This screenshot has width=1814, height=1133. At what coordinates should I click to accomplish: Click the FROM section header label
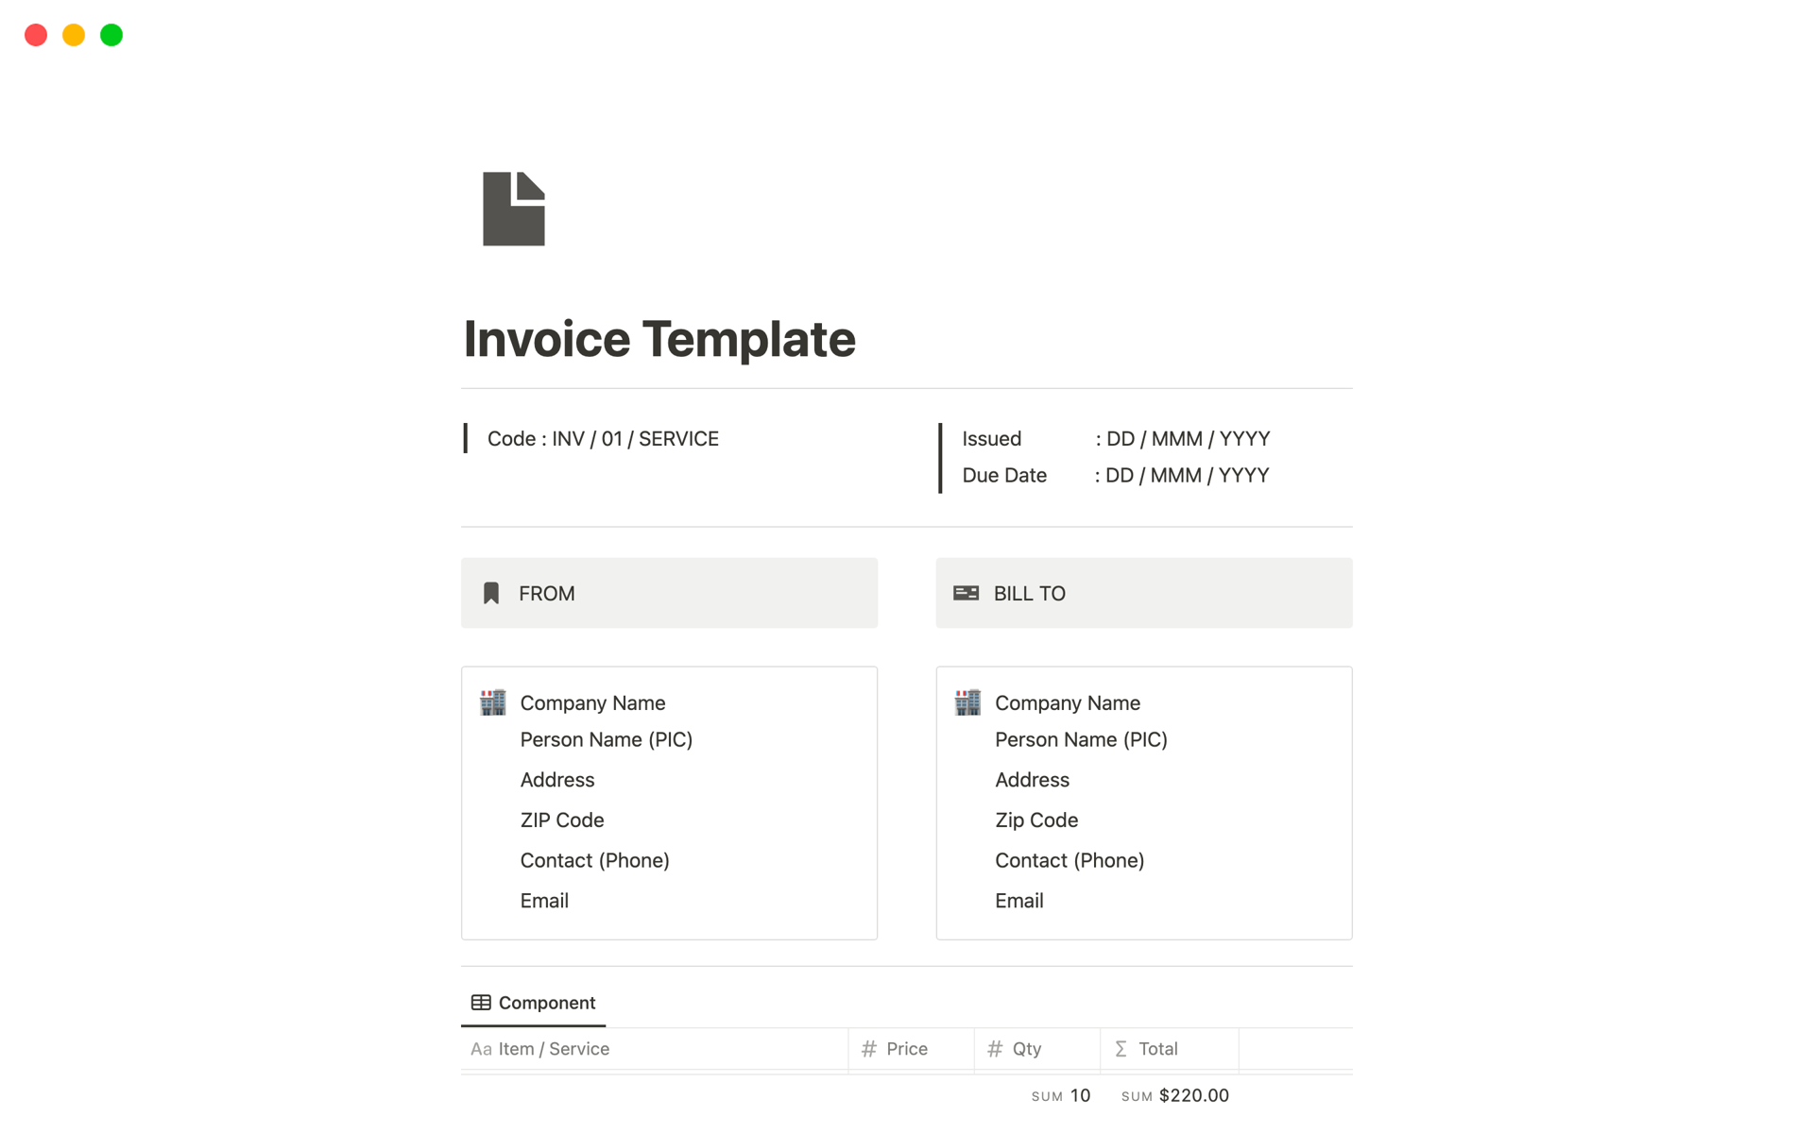(x=546, y=593)
